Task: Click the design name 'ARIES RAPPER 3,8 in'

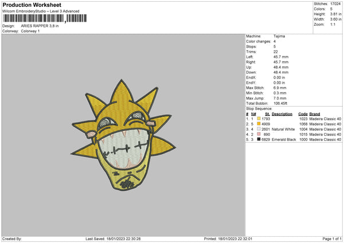Action: point(40,26)
